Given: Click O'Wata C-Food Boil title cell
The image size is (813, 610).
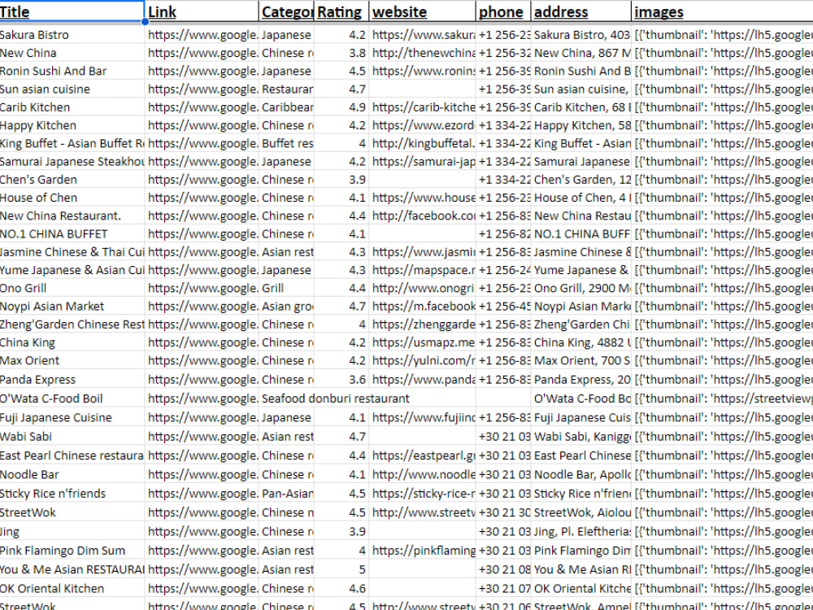Looking at the screenshot, I should (x=72, y=399).
